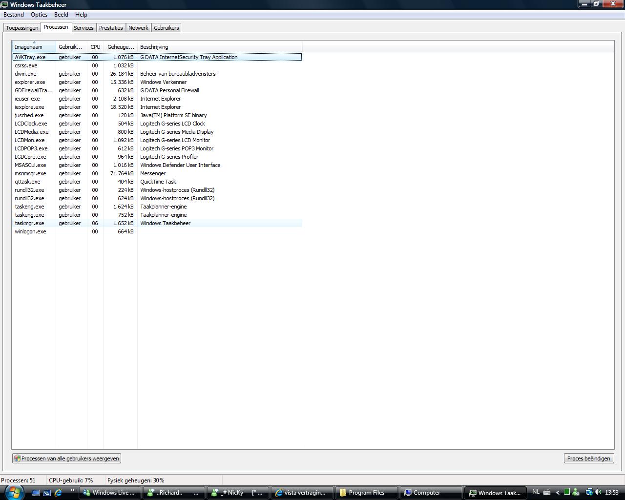Click the 71.764 kB memory value
Screen dimensions: 625x500
[122, 173]
